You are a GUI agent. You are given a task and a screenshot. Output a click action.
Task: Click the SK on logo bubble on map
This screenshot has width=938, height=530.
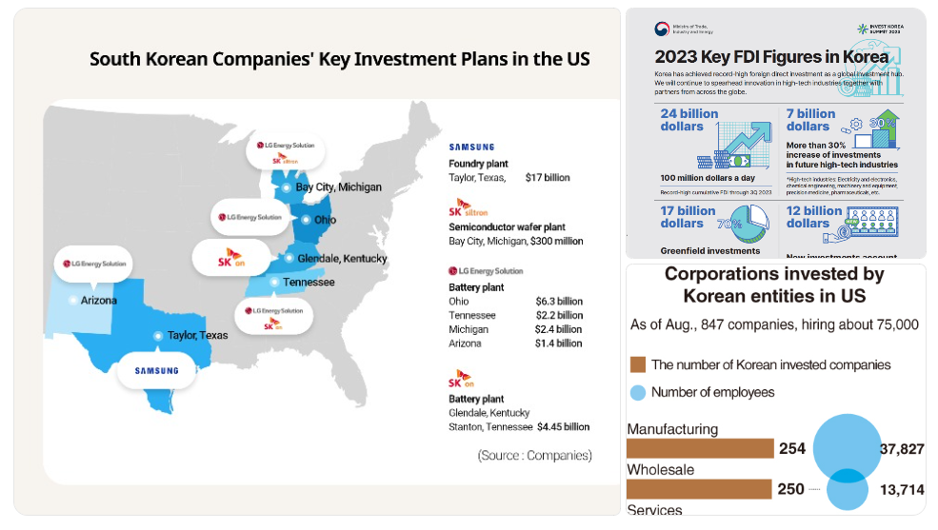[230, 258]
